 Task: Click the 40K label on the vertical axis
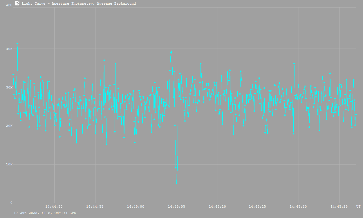[9, 49]
